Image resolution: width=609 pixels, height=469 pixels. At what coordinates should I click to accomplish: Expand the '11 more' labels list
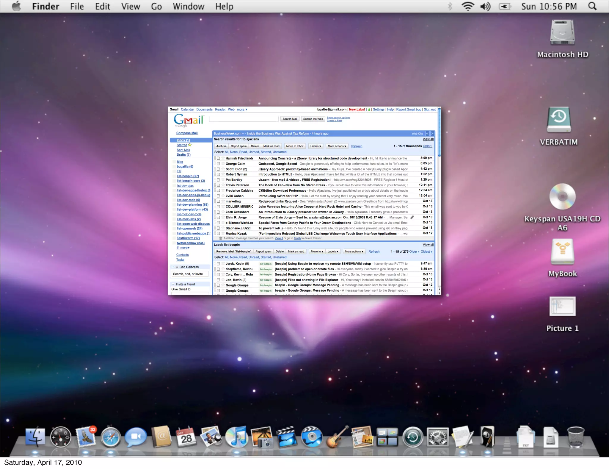[x=183, y=248]
